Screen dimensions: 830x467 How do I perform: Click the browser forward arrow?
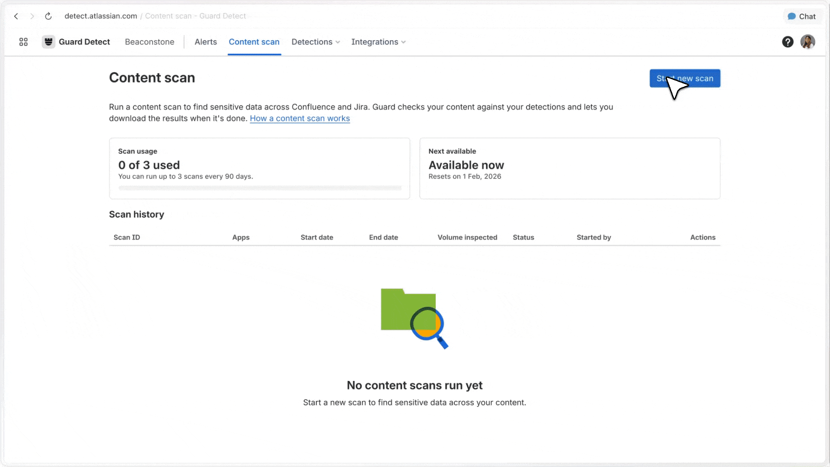[x=32, y=16]
